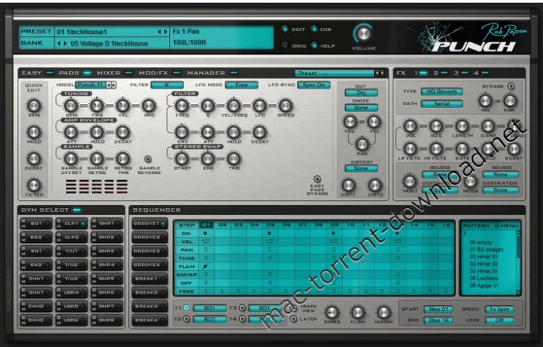Solo the USR6 pad with its S icon

click(58, 318)
